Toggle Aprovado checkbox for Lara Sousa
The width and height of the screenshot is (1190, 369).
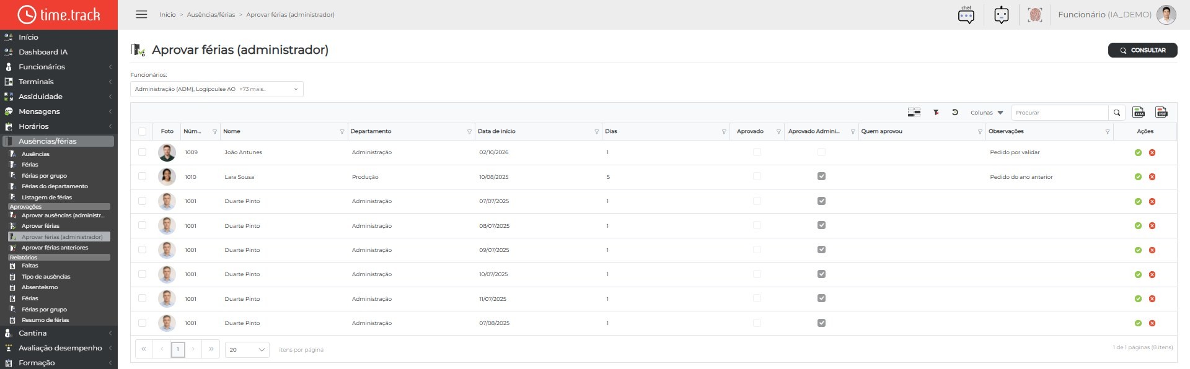pos(757,176)
